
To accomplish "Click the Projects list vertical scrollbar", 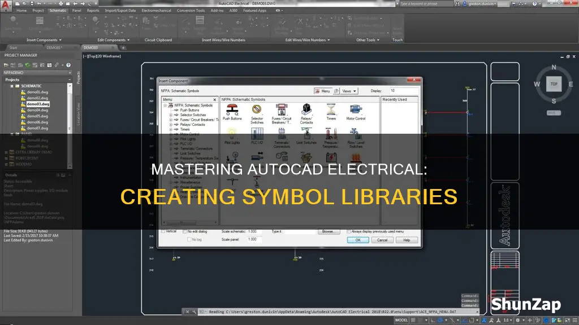I will point(70,125).
